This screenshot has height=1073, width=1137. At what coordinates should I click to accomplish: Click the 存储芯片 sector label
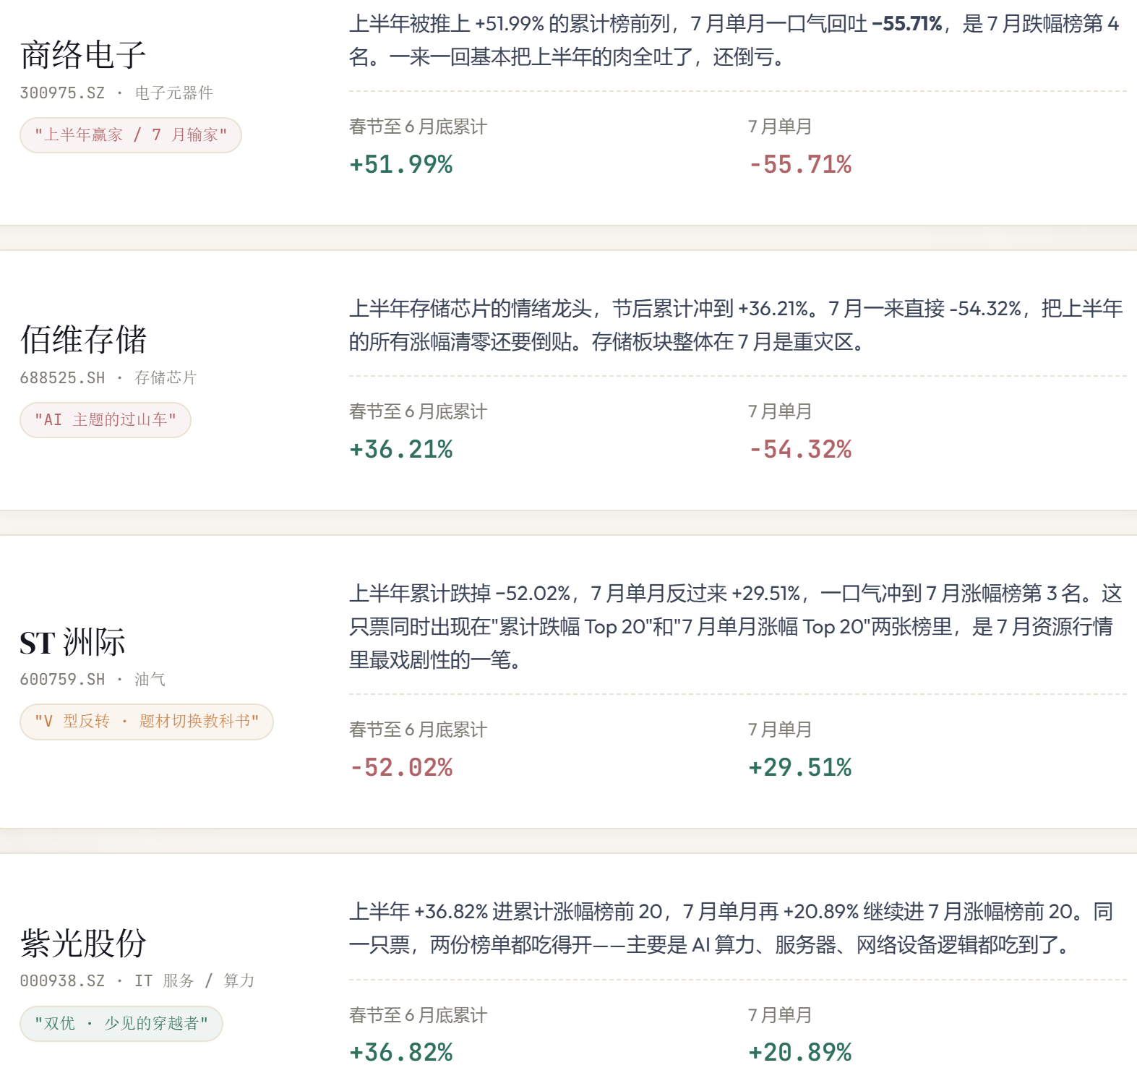[166, 377]
